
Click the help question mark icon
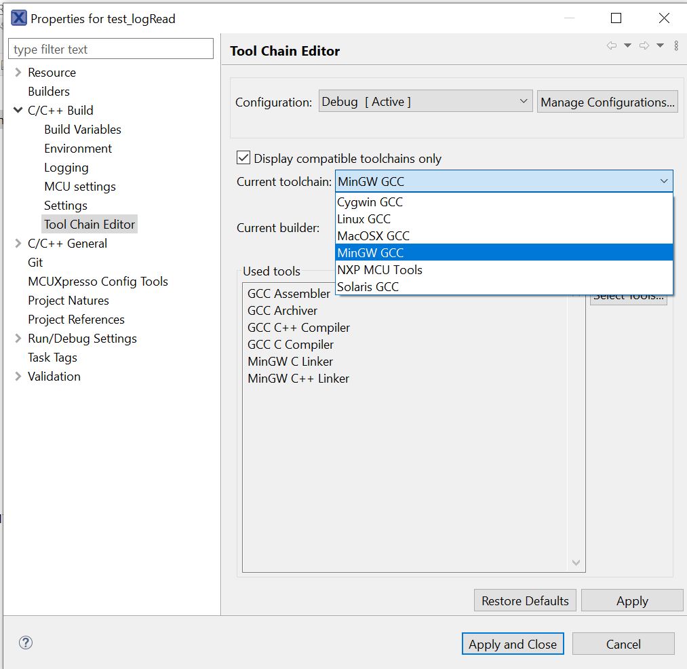(x=25, y=642)
